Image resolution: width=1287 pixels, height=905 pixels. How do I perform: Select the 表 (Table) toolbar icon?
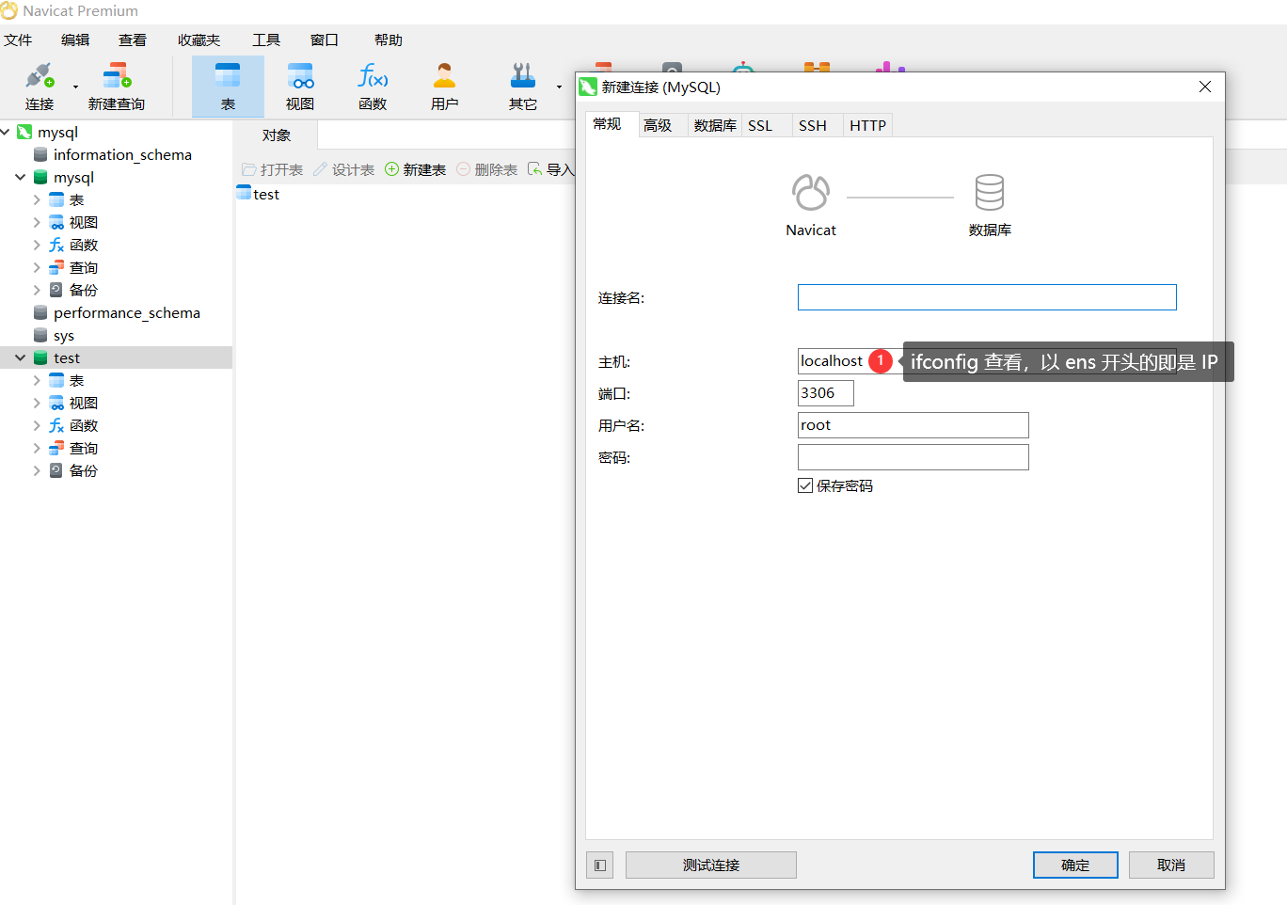click(x=228, y=87)
